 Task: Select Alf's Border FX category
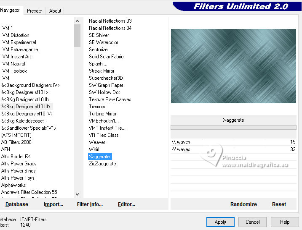pos(16,157)
